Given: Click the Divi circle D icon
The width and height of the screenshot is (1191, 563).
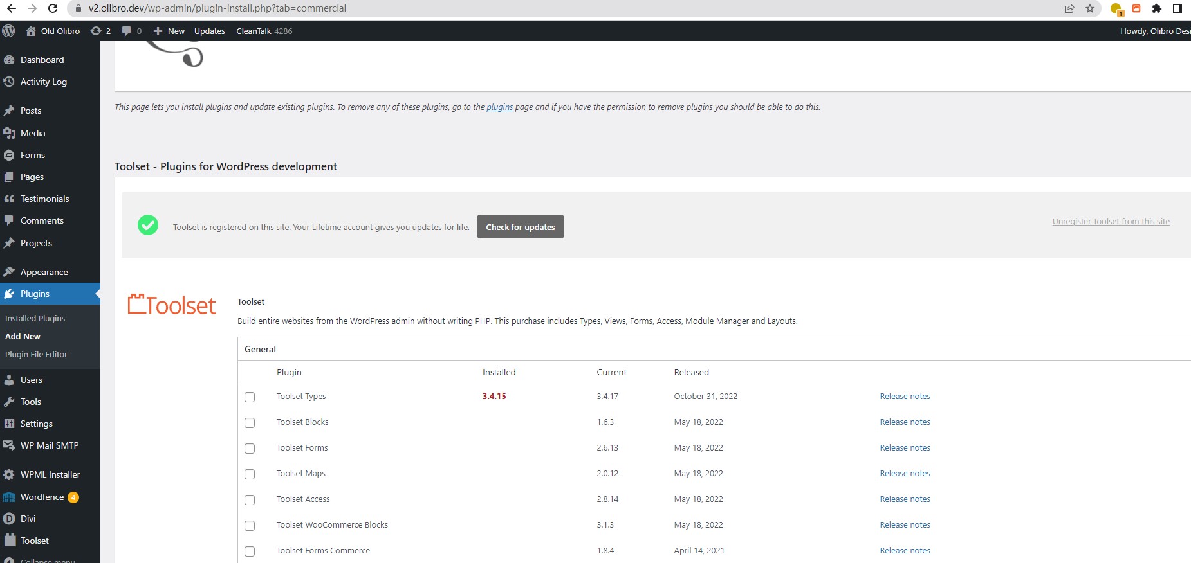Looking at the screenshot, I should coord(9,519).
